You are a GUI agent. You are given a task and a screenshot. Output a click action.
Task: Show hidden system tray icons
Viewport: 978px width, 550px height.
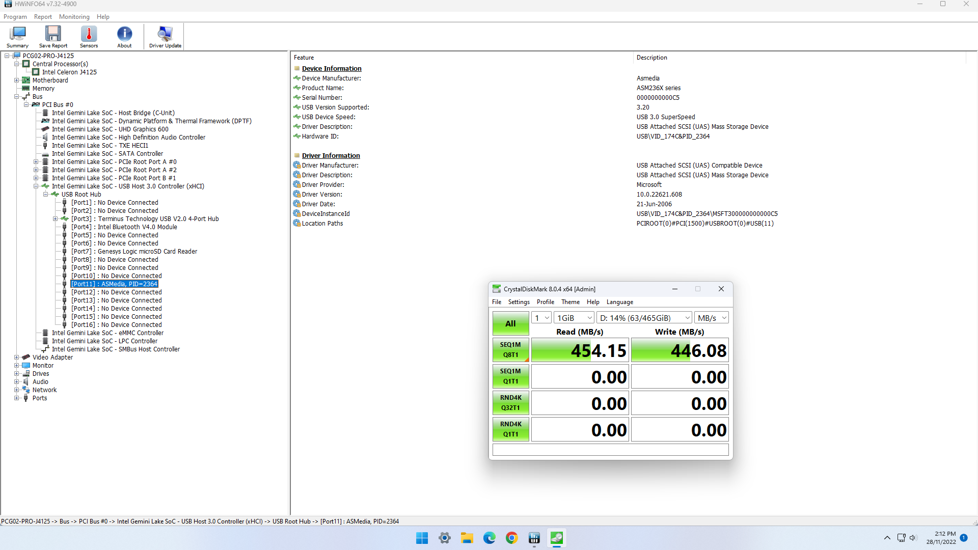887,538
